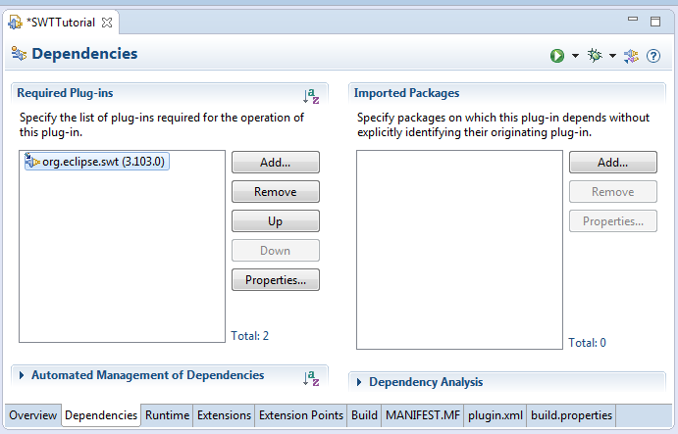Screen dimensions: 678x434
Task: Click inside the empty Imported Packages list
Action: (459, 250)
